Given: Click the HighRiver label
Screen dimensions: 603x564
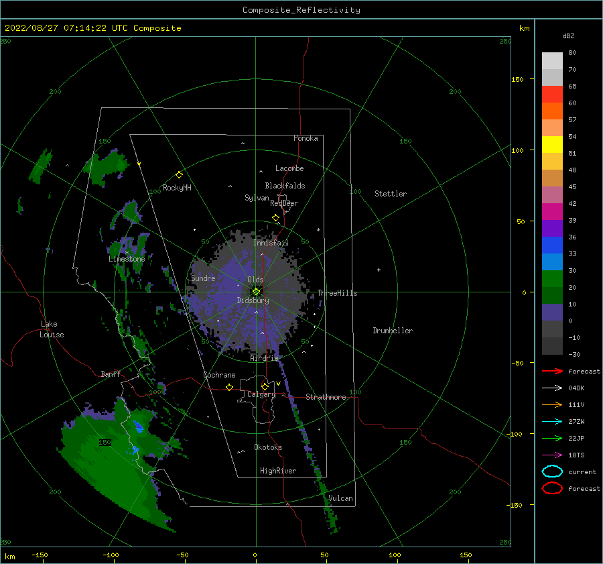Looking at the screenshot, I should pos(278,471).
